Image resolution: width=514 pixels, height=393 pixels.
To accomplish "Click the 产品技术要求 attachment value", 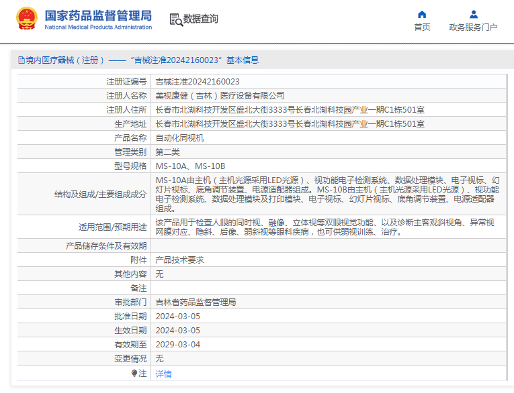I will coord(179,260).
